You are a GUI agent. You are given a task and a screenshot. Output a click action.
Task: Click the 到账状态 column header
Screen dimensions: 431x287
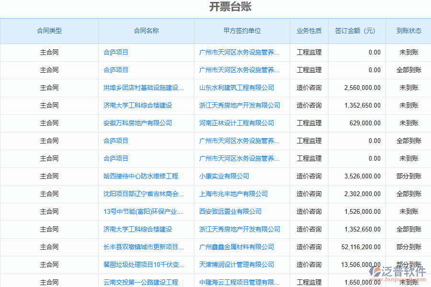(x=409, y=31)
